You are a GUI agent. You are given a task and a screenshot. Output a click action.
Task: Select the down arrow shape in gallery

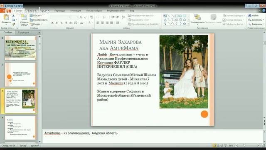pyautogui.click(x=180, y=20)
